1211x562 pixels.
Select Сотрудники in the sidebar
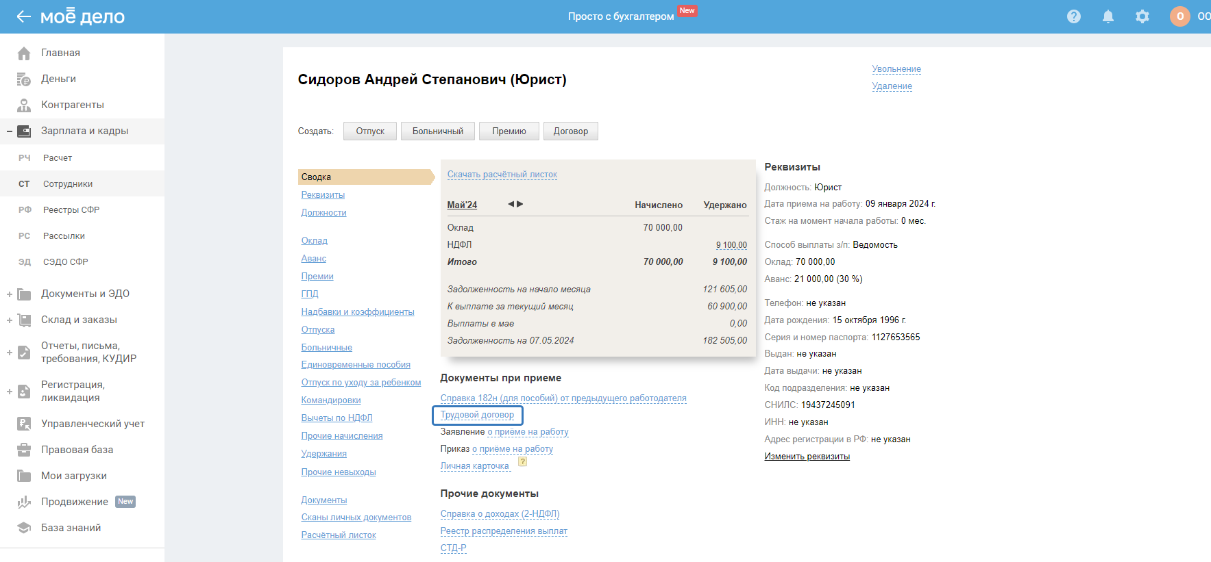click(67, 184)
